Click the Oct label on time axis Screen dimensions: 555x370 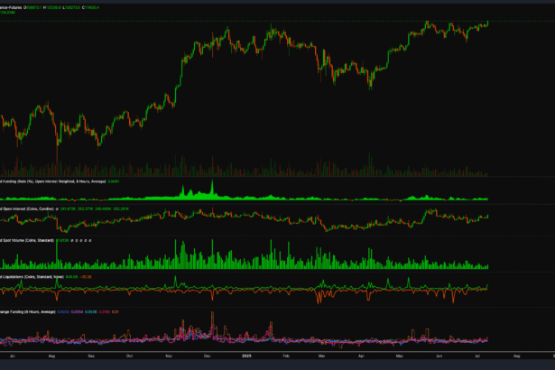129,356
